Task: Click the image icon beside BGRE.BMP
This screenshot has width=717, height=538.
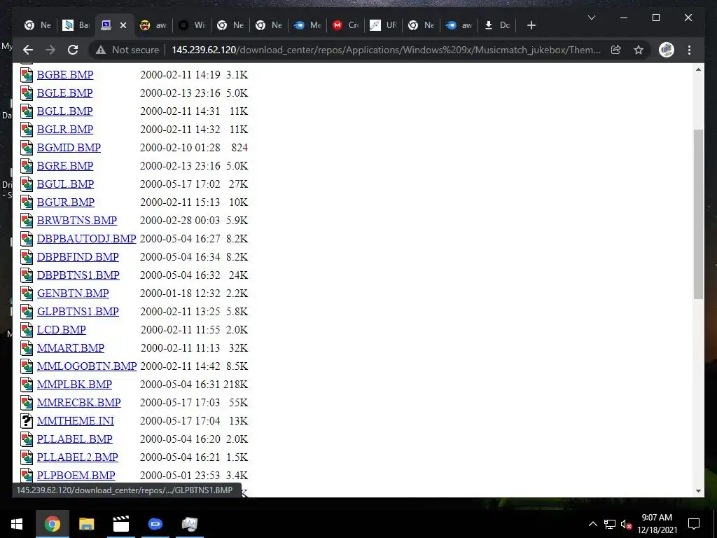Action: coord(27,165)
